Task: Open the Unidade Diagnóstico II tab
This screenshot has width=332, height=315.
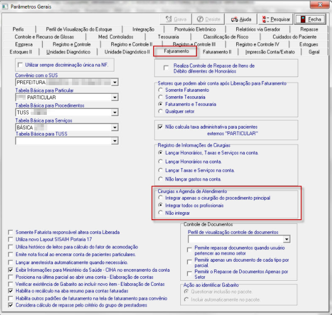Action: [127, 52]
